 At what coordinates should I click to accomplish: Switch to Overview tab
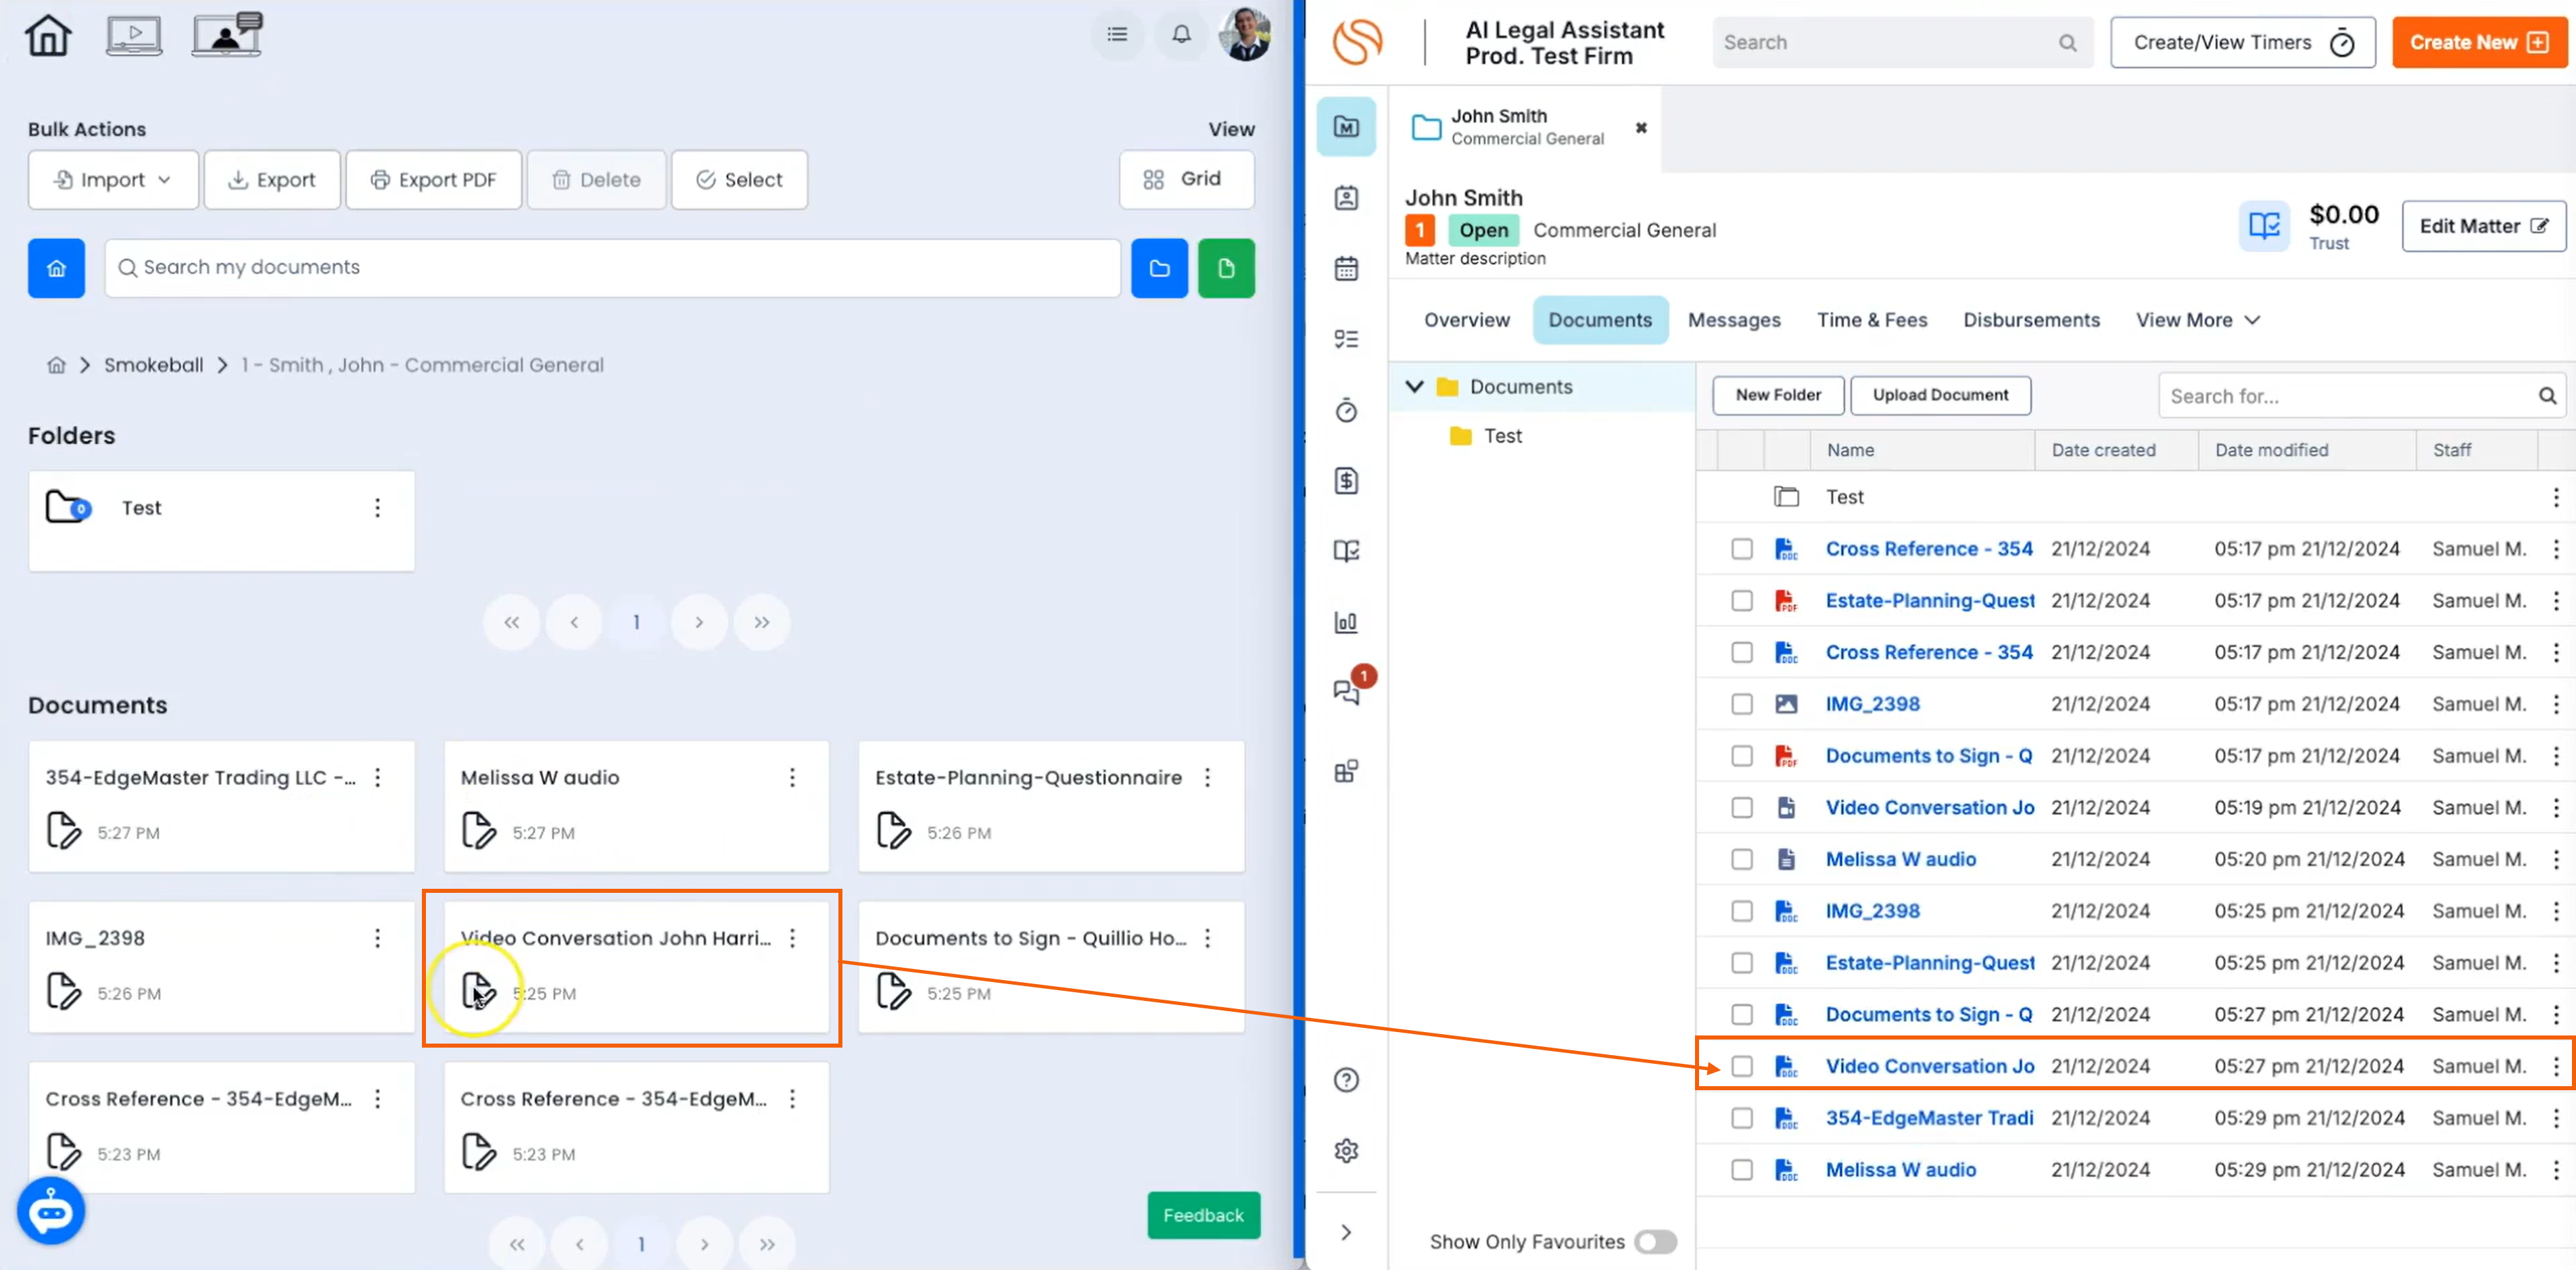(1466, 320)
